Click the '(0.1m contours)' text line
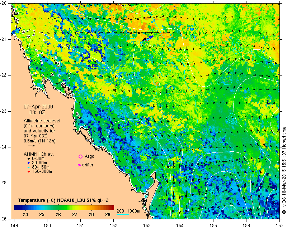 (39, 126)
